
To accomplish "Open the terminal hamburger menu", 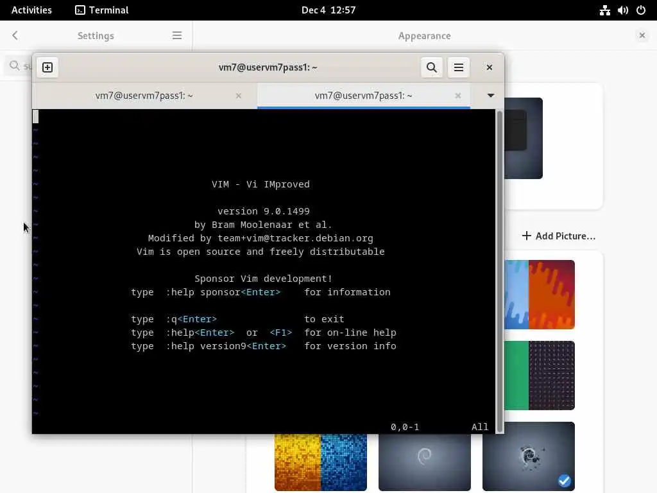I will click(458, 67).
